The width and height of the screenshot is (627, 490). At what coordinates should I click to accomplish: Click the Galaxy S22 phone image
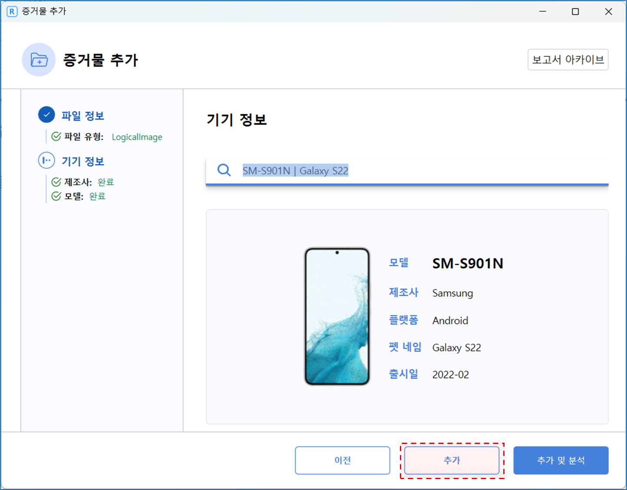[337, 316]
